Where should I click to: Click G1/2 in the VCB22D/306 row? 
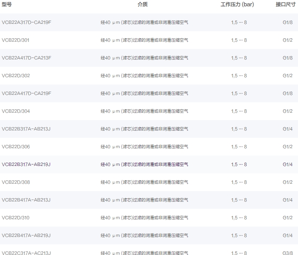pyautogui.click(x=288, y=147)
